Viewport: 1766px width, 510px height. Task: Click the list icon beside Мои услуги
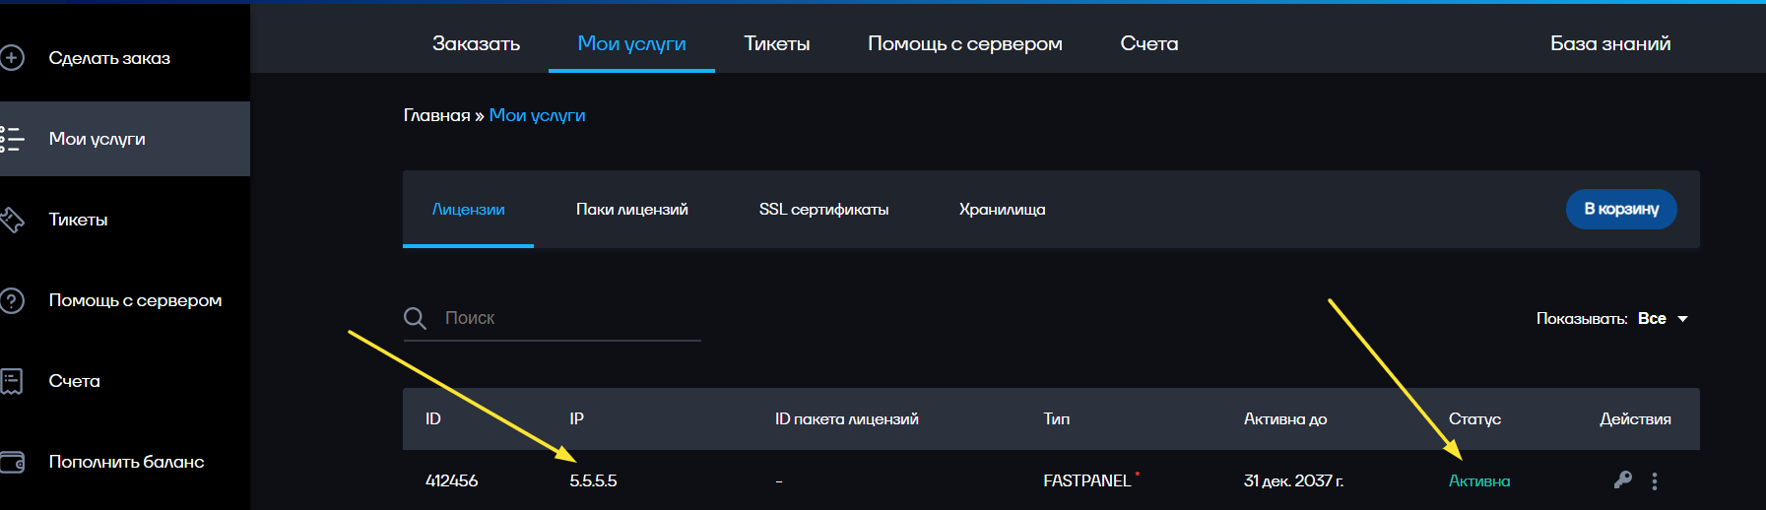(11, 139)
